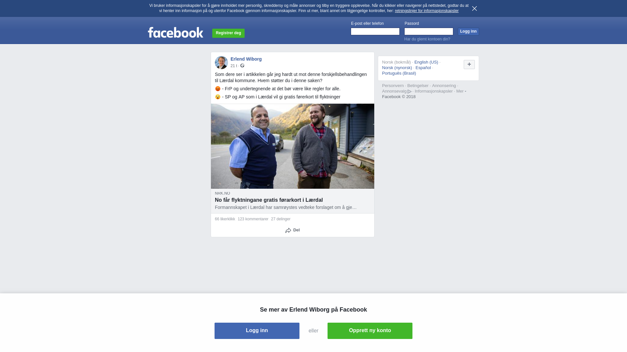Click the share arrow icon labeled Del
627x352 pixels.
tap(288, 230)
